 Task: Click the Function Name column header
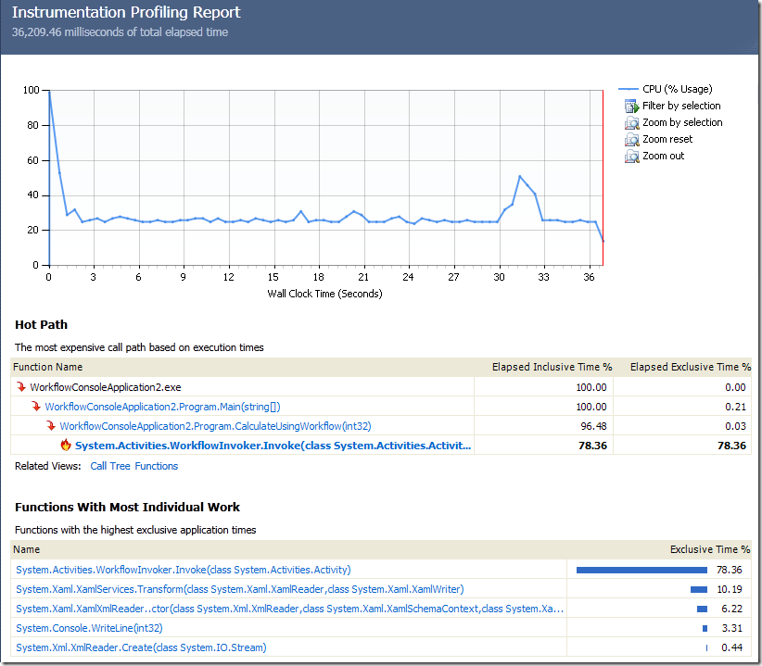(47, 367)
